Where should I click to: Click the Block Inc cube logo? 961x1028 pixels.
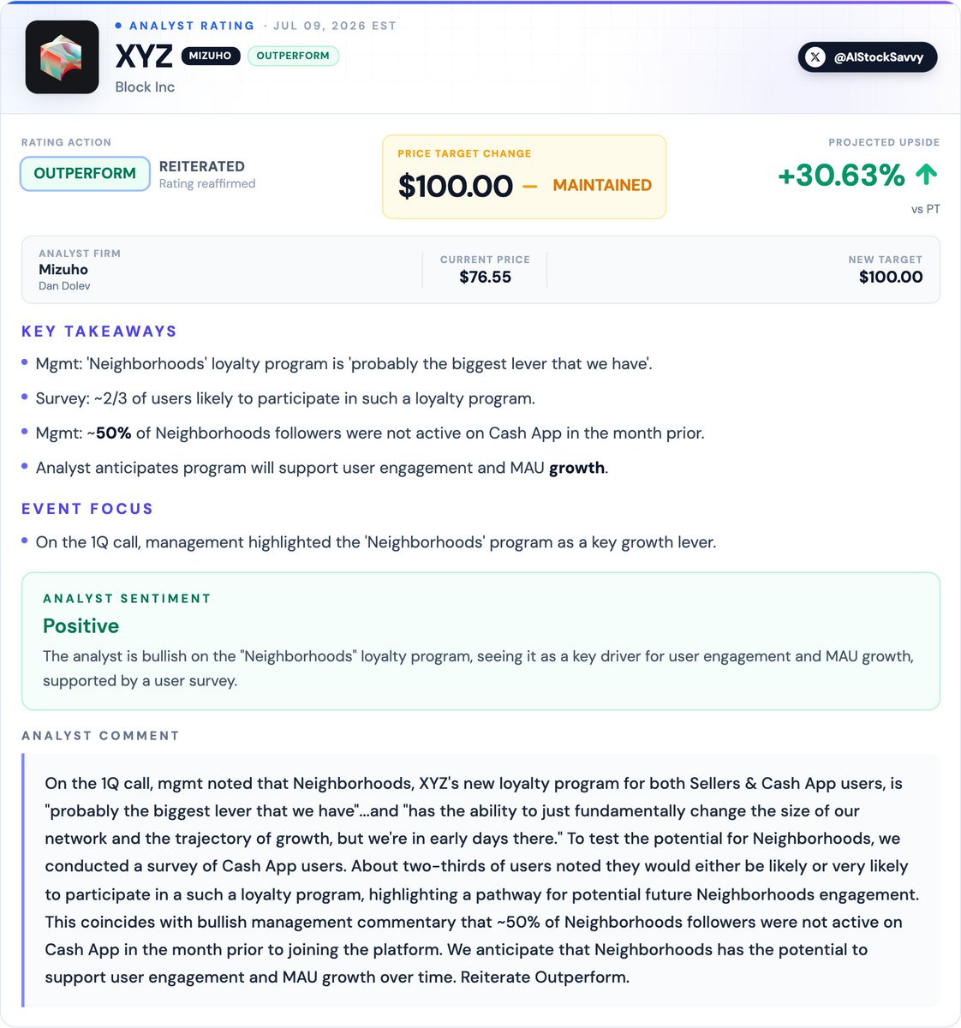[63, 57]
